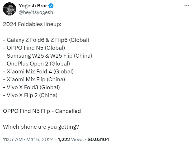Select the Vivo X Flip 2 (China) line
The image size is (194, 145).
(x=30, y=95)
